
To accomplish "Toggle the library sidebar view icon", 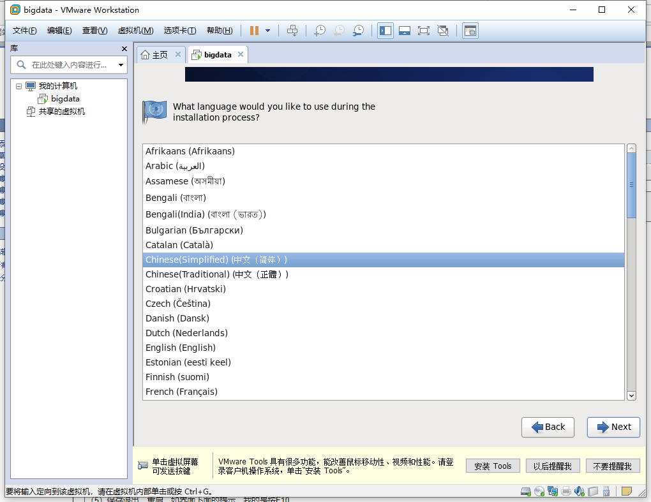I will click(385, 30).
